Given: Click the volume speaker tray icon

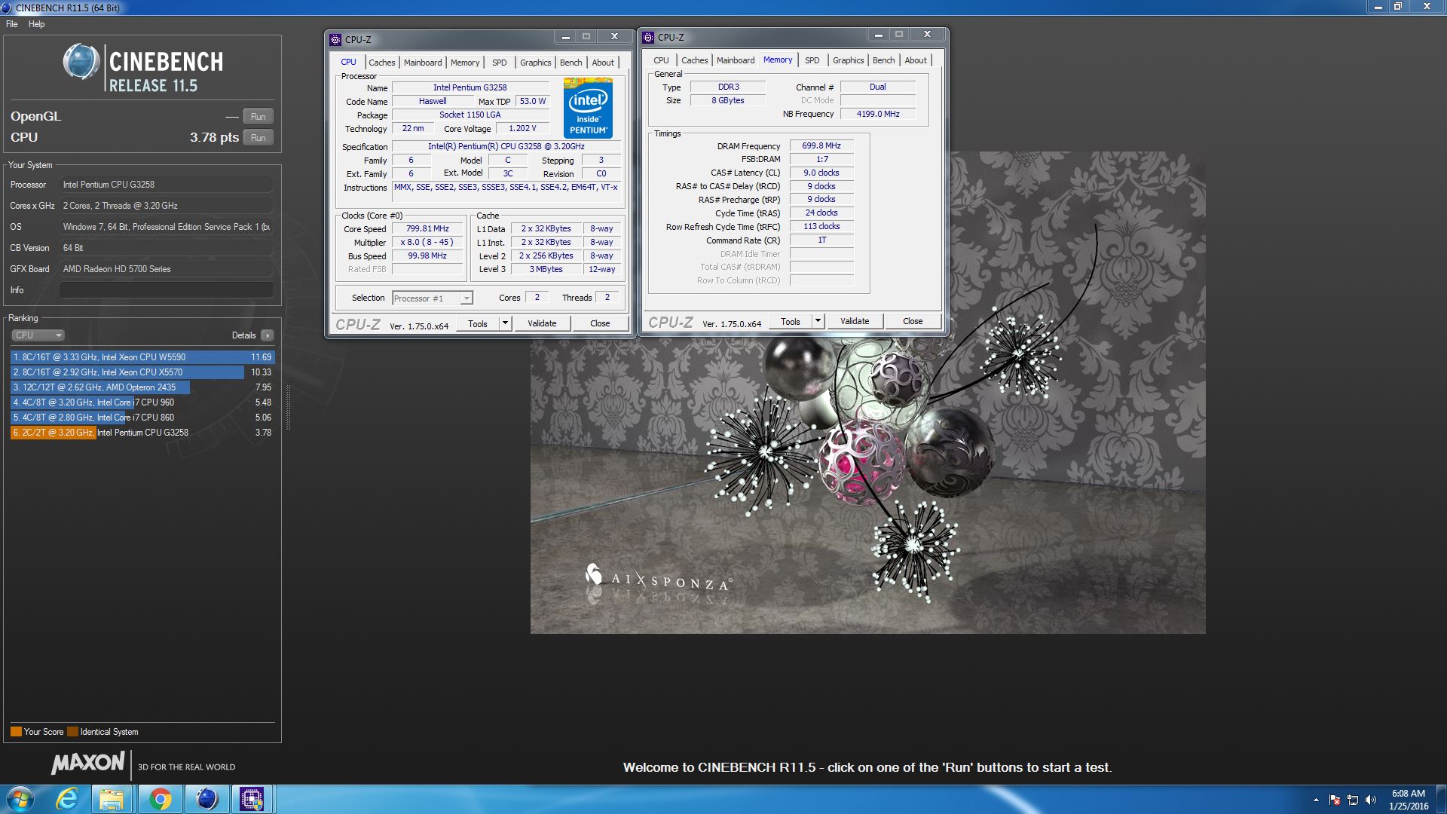Looking at the screenshot, I should coord(1370,800).
